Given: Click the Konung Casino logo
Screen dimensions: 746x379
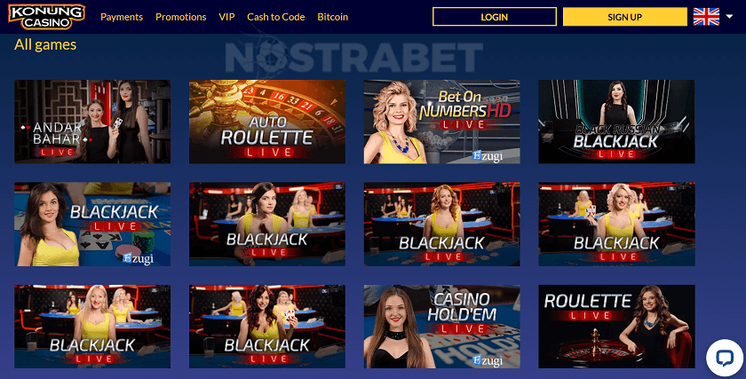Looking at the screenshot, I should [46, 17].
